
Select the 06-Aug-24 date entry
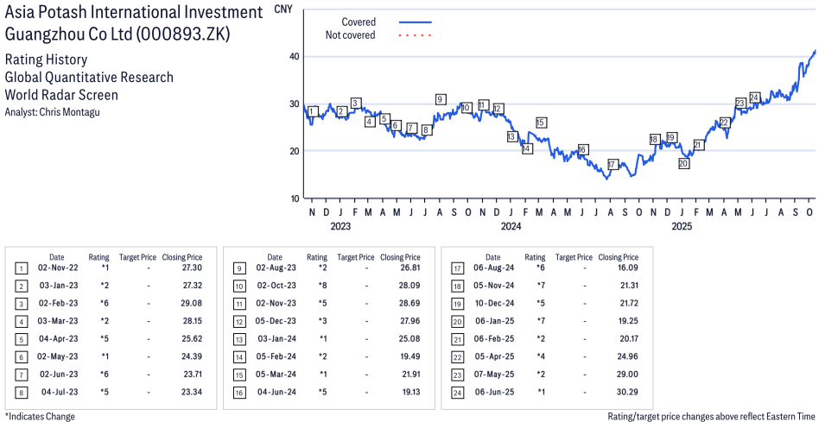pos(492,268)
